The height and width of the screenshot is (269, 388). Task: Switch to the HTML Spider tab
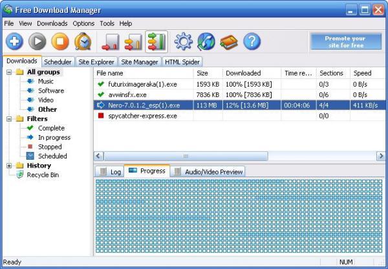[182, 61]
